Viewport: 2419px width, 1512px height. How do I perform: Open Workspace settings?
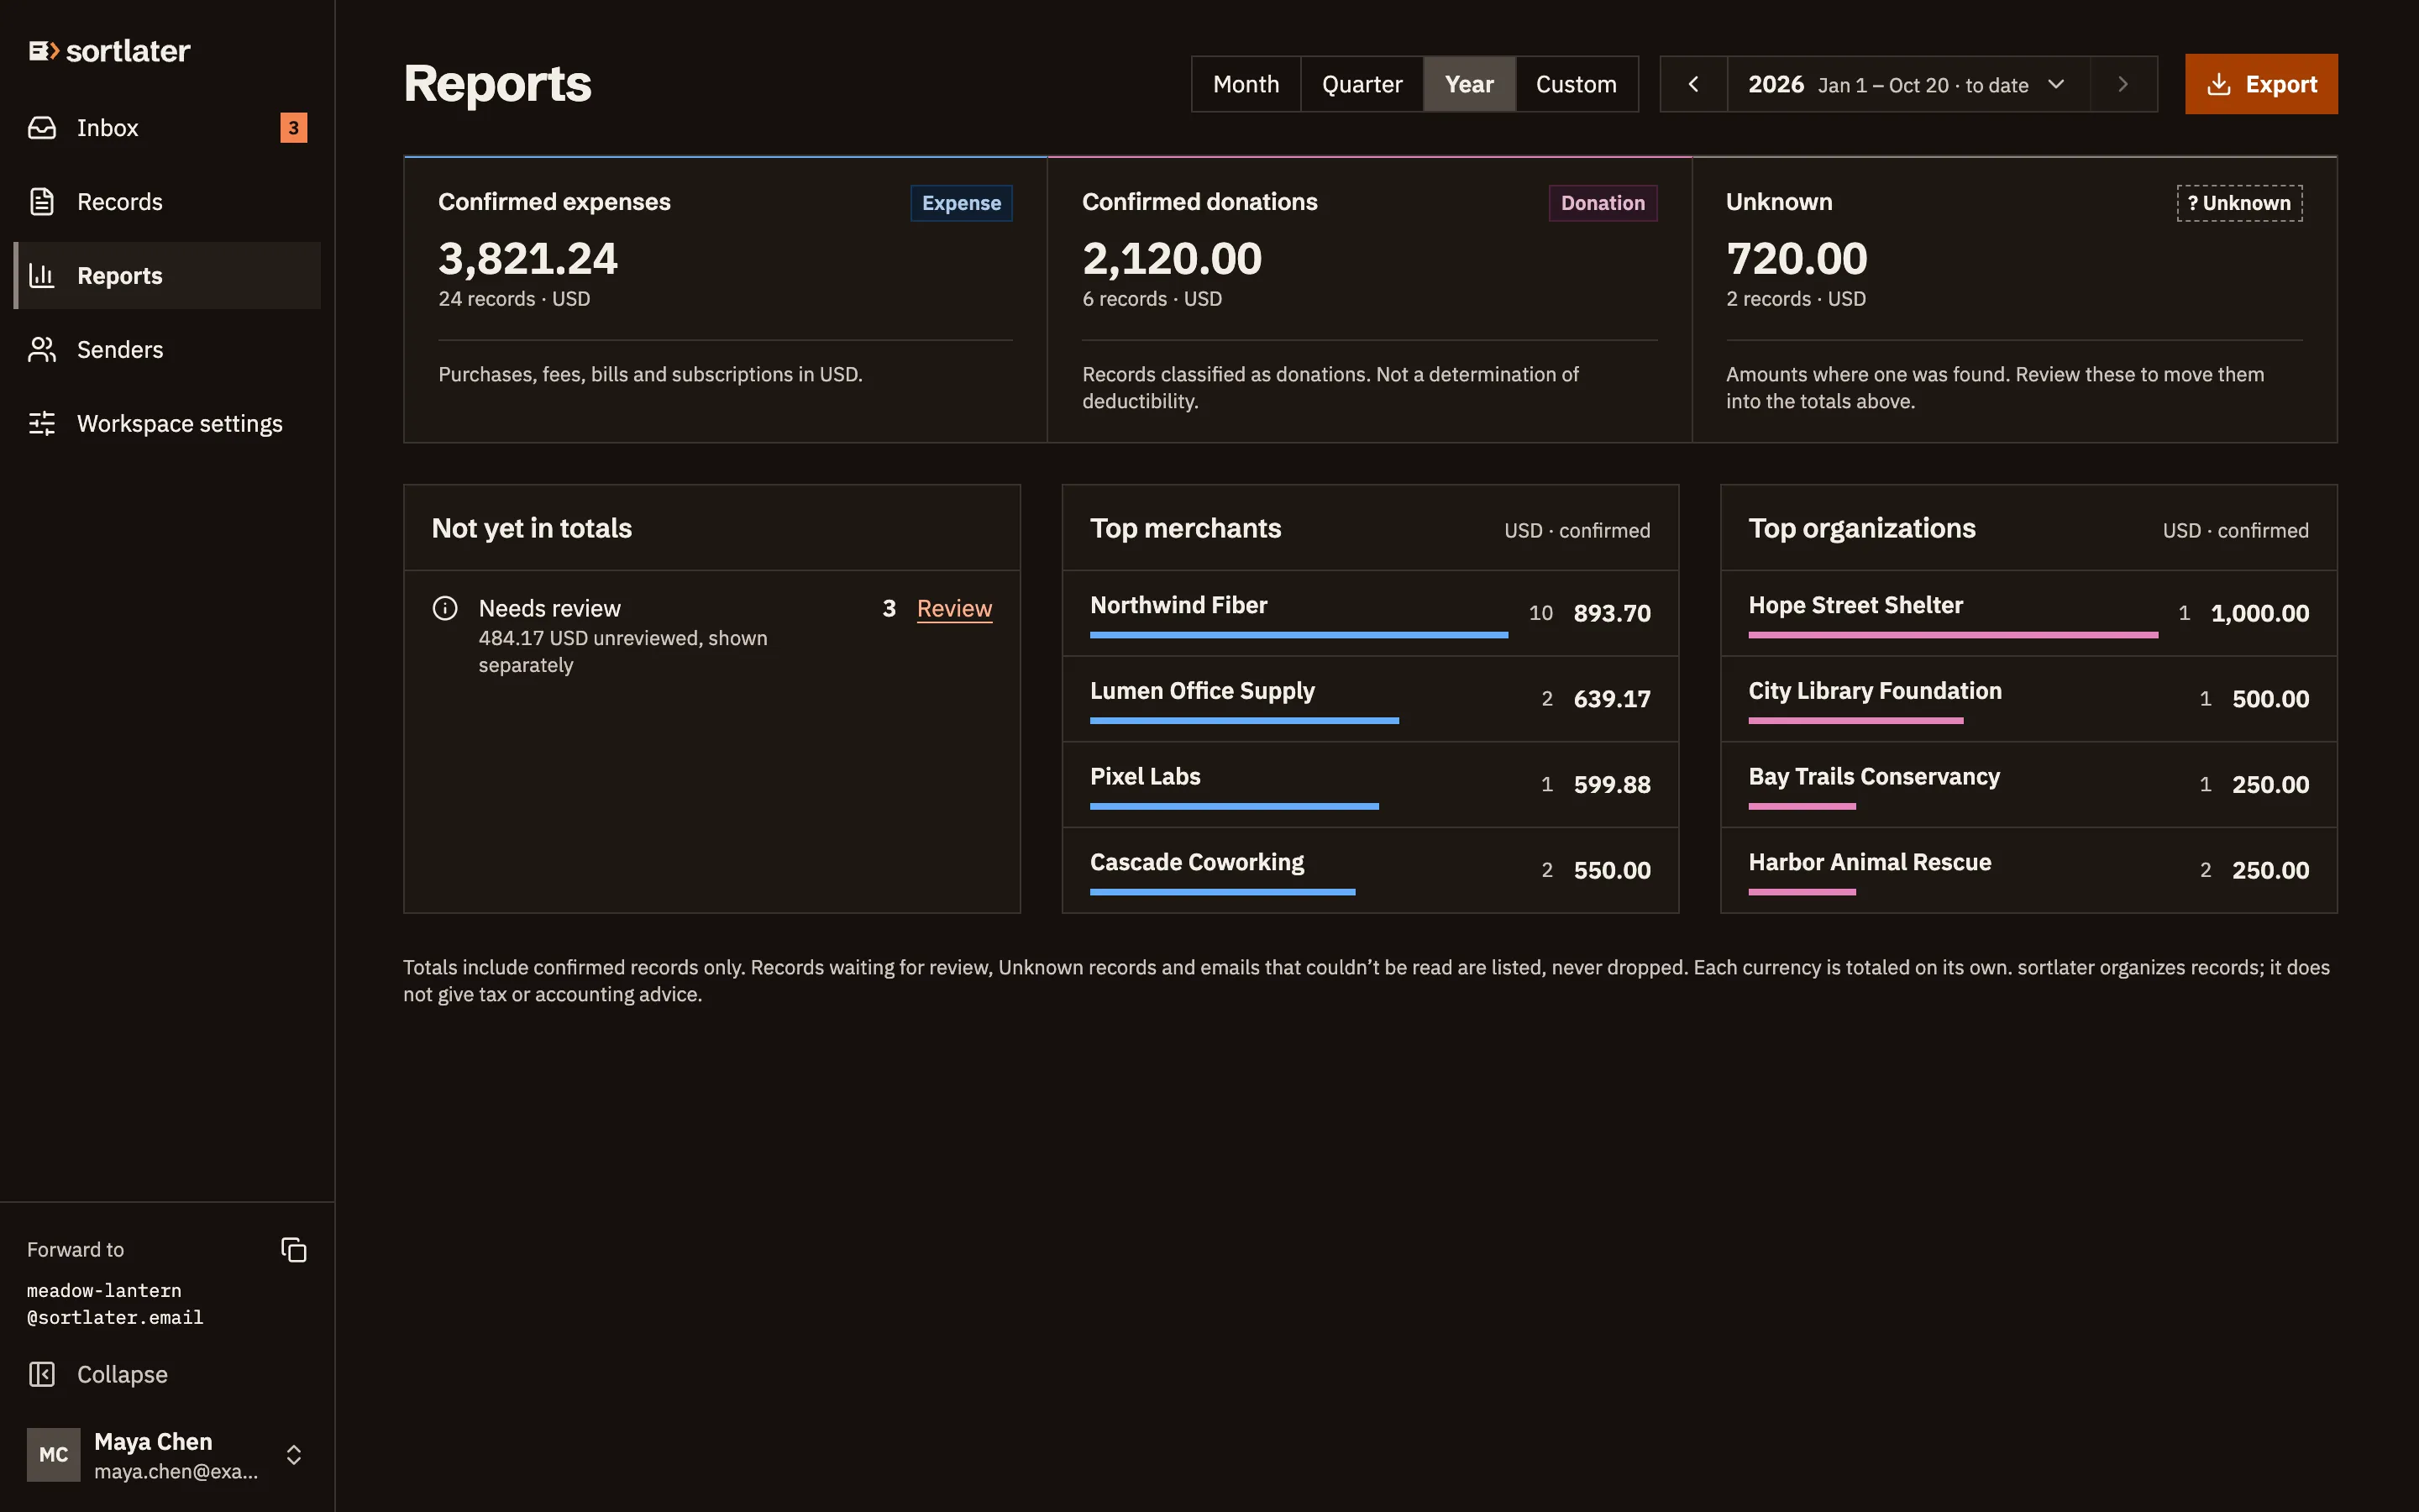[167, 424]
